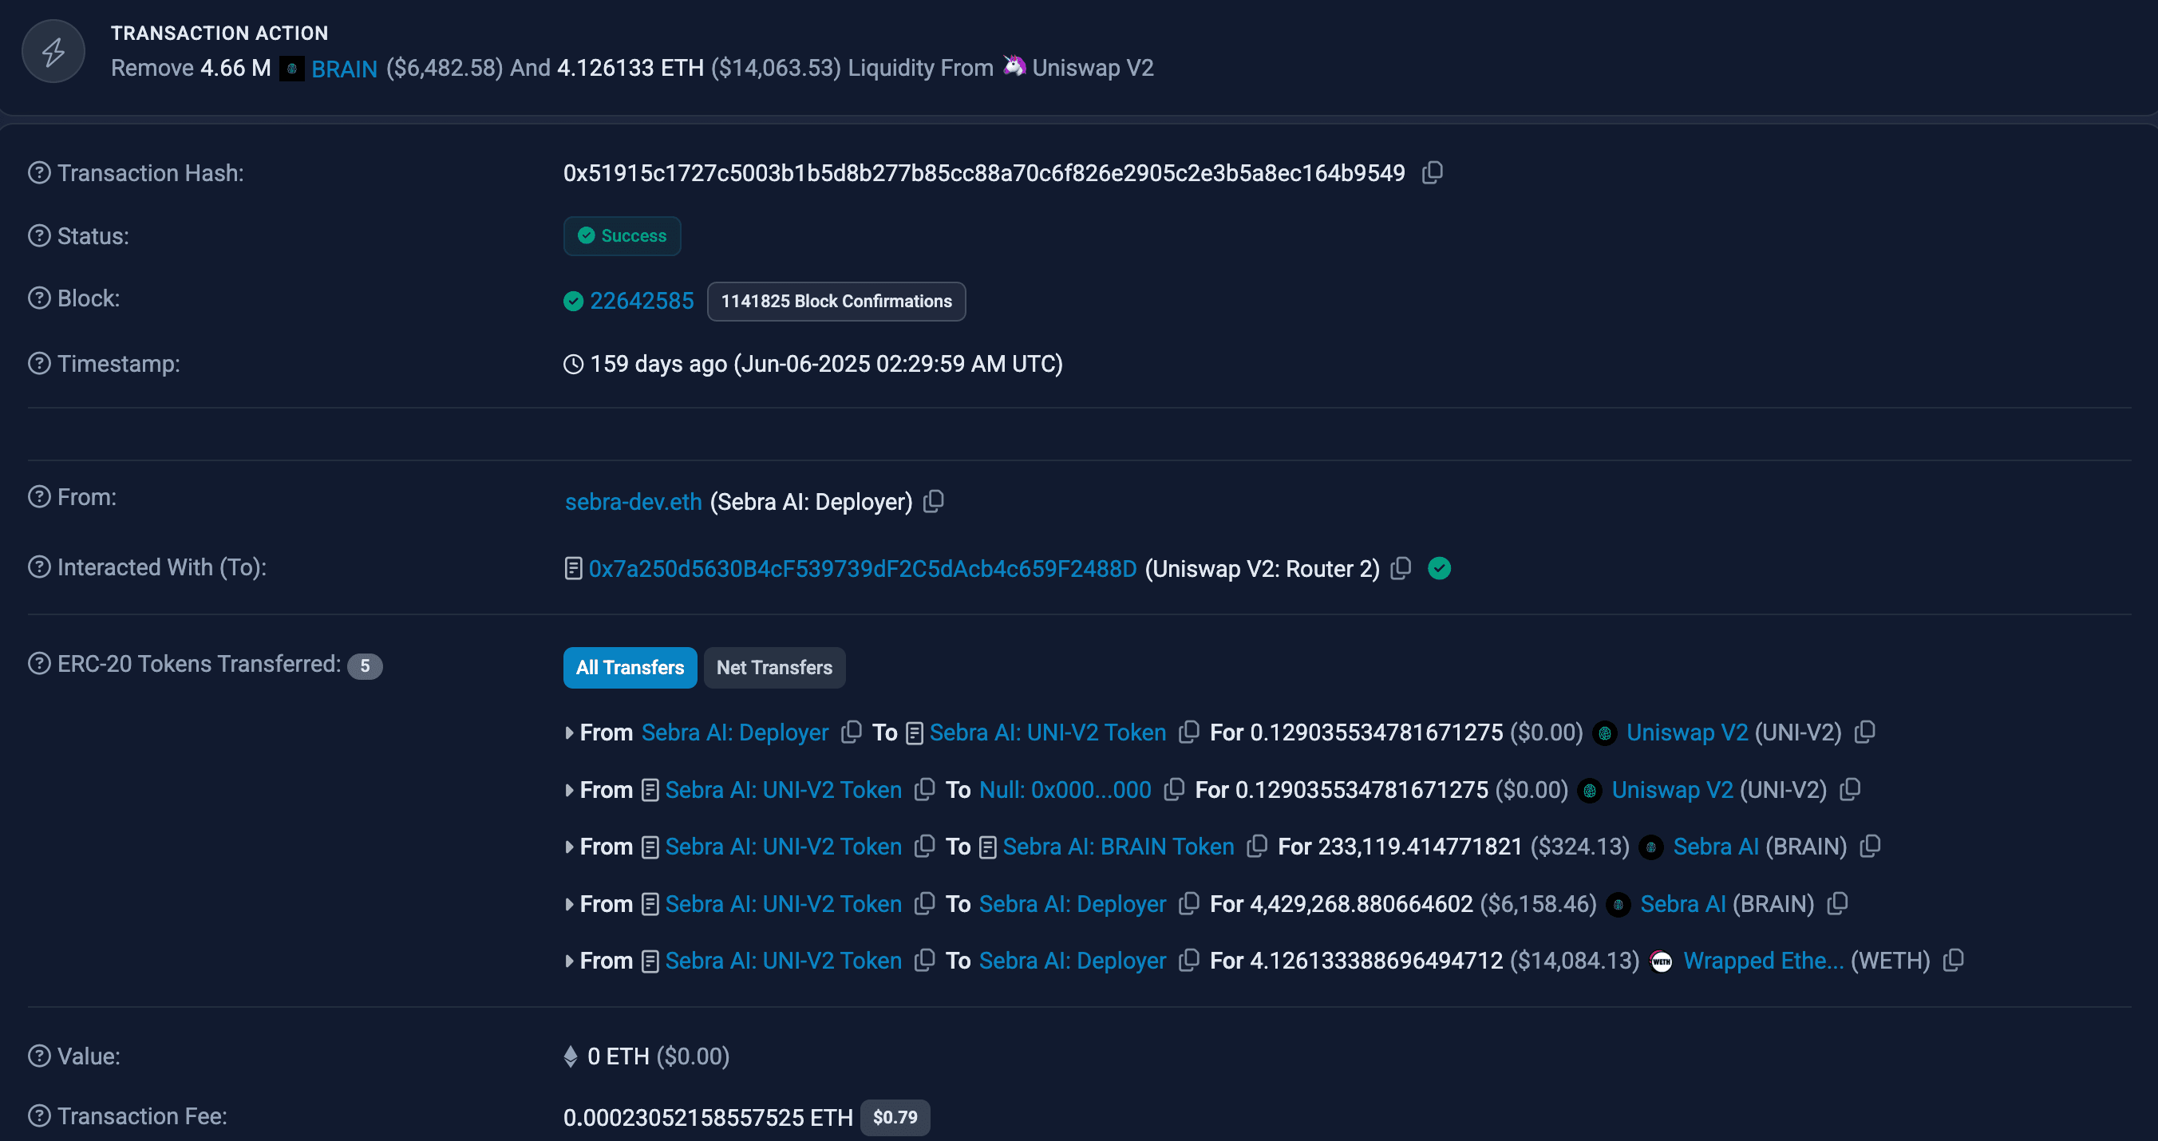The width and height of the screenshot is (2158, 1141).
Task: Switch to Net Transfers tab
Action: (x=775, y=668)
